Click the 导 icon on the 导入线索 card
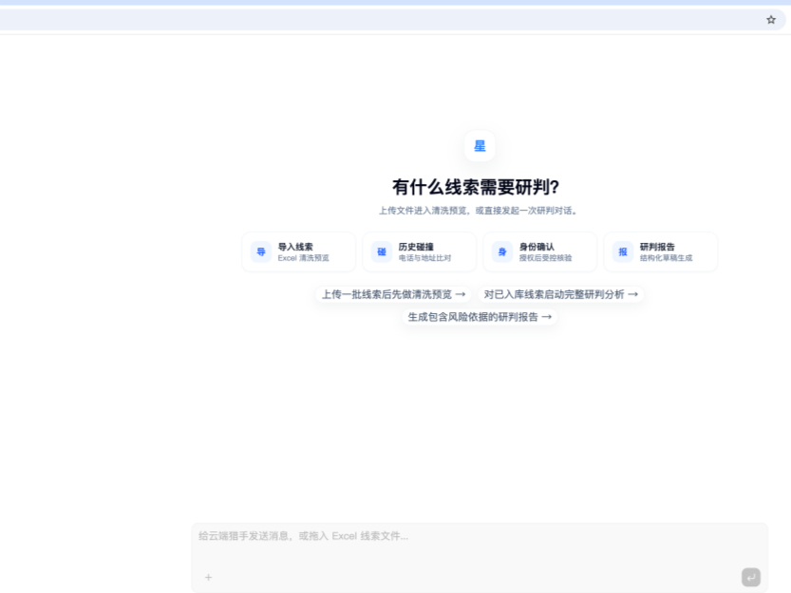The height and width of the screenshot is (593, 791). [x=261, y=251]
